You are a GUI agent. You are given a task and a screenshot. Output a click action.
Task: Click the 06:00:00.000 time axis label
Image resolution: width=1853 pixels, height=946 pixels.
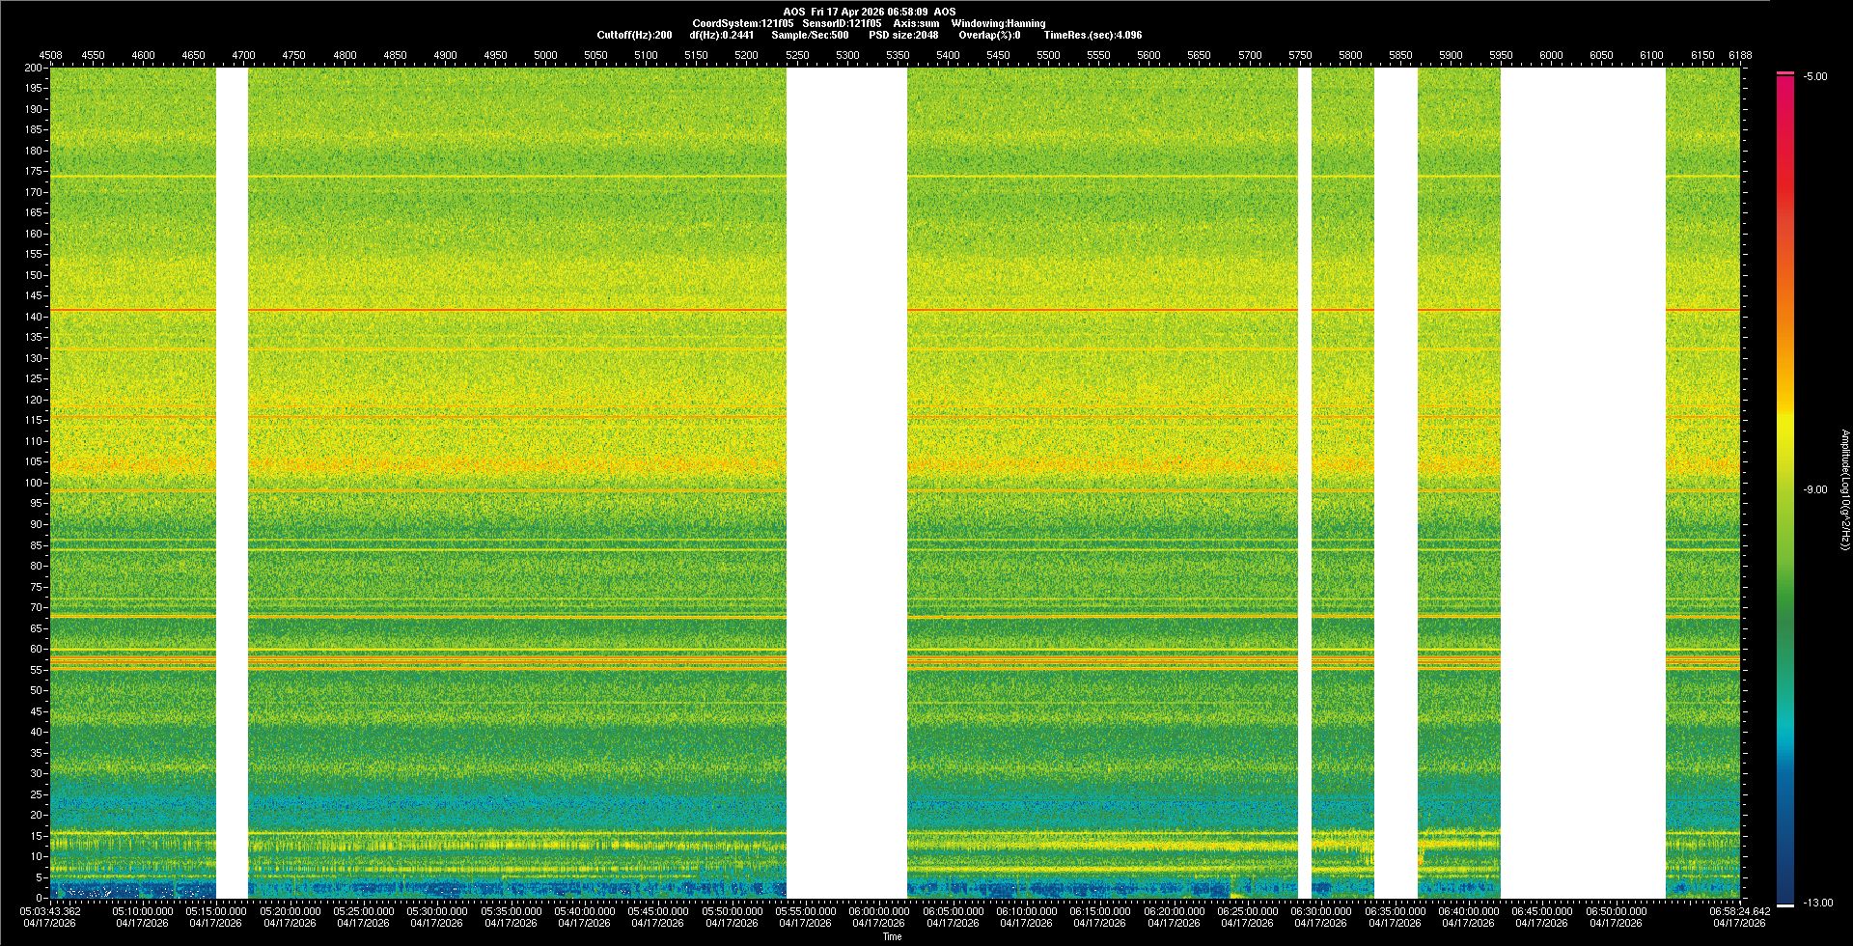point(878,911)
